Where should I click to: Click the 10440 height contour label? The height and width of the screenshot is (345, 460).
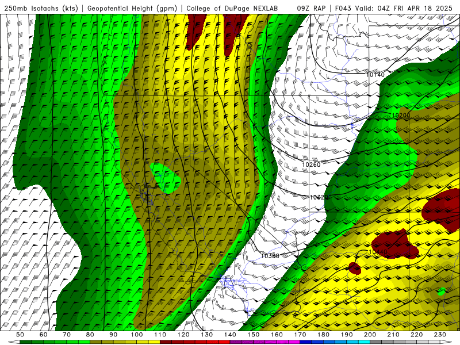pyautogui.click(x=378, y=252)
